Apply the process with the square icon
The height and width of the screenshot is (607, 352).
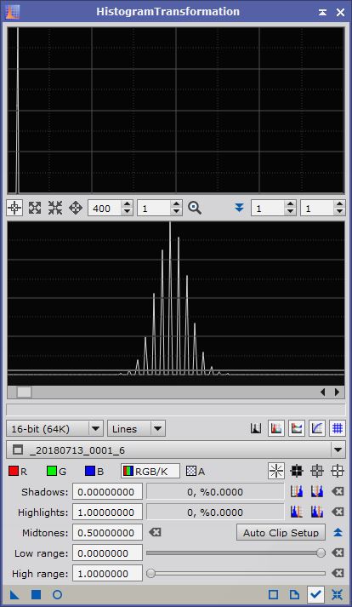click(36, 594)
